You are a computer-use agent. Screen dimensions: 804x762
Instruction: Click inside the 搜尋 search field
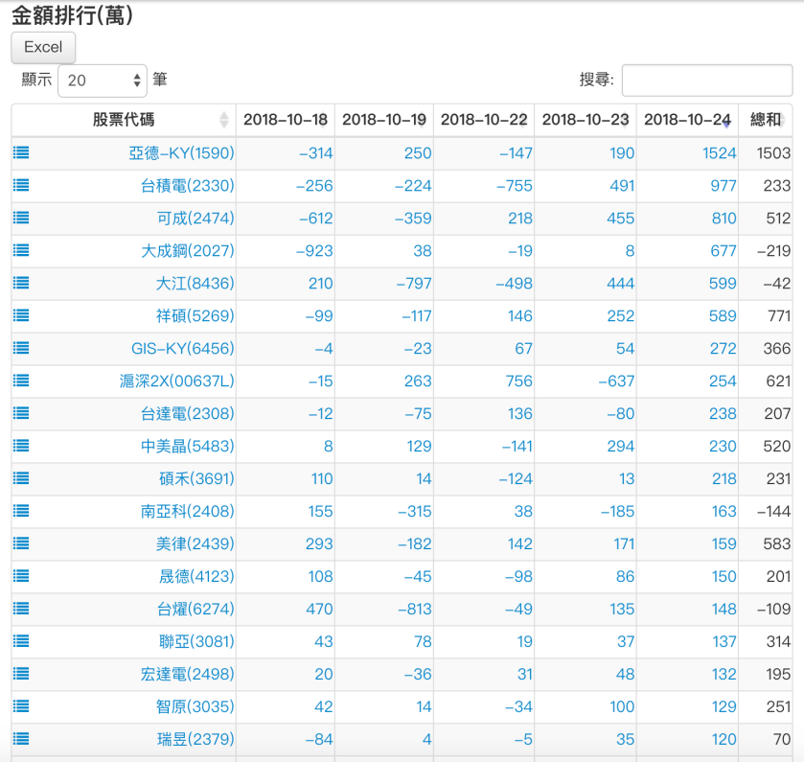tap(706, 80)
